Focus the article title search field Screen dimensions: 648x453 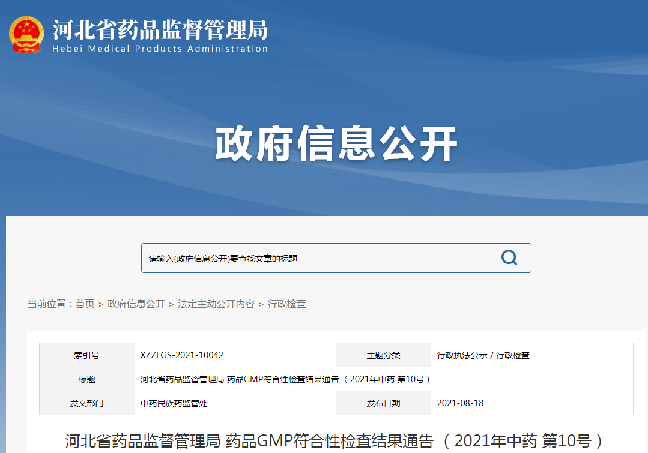336,258
